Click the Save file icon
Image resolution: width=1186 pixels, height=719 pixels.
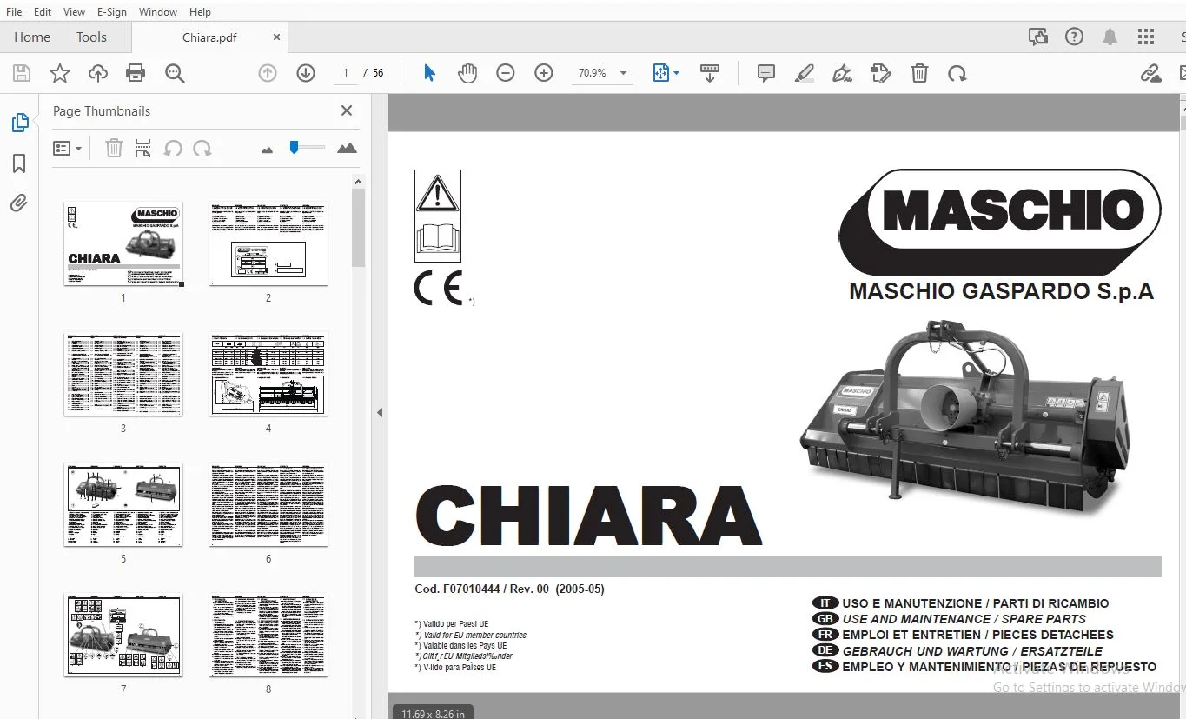(21, 74)
